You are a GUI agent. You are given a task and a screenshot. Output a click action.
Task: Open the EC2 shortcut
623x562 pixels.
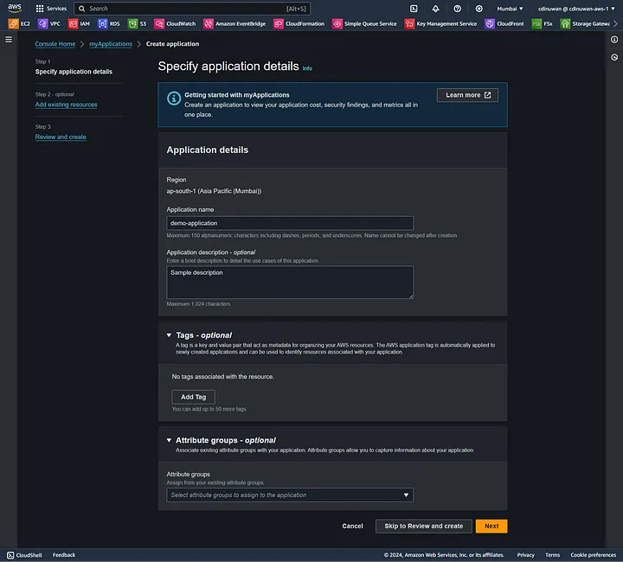pos(19,24)
